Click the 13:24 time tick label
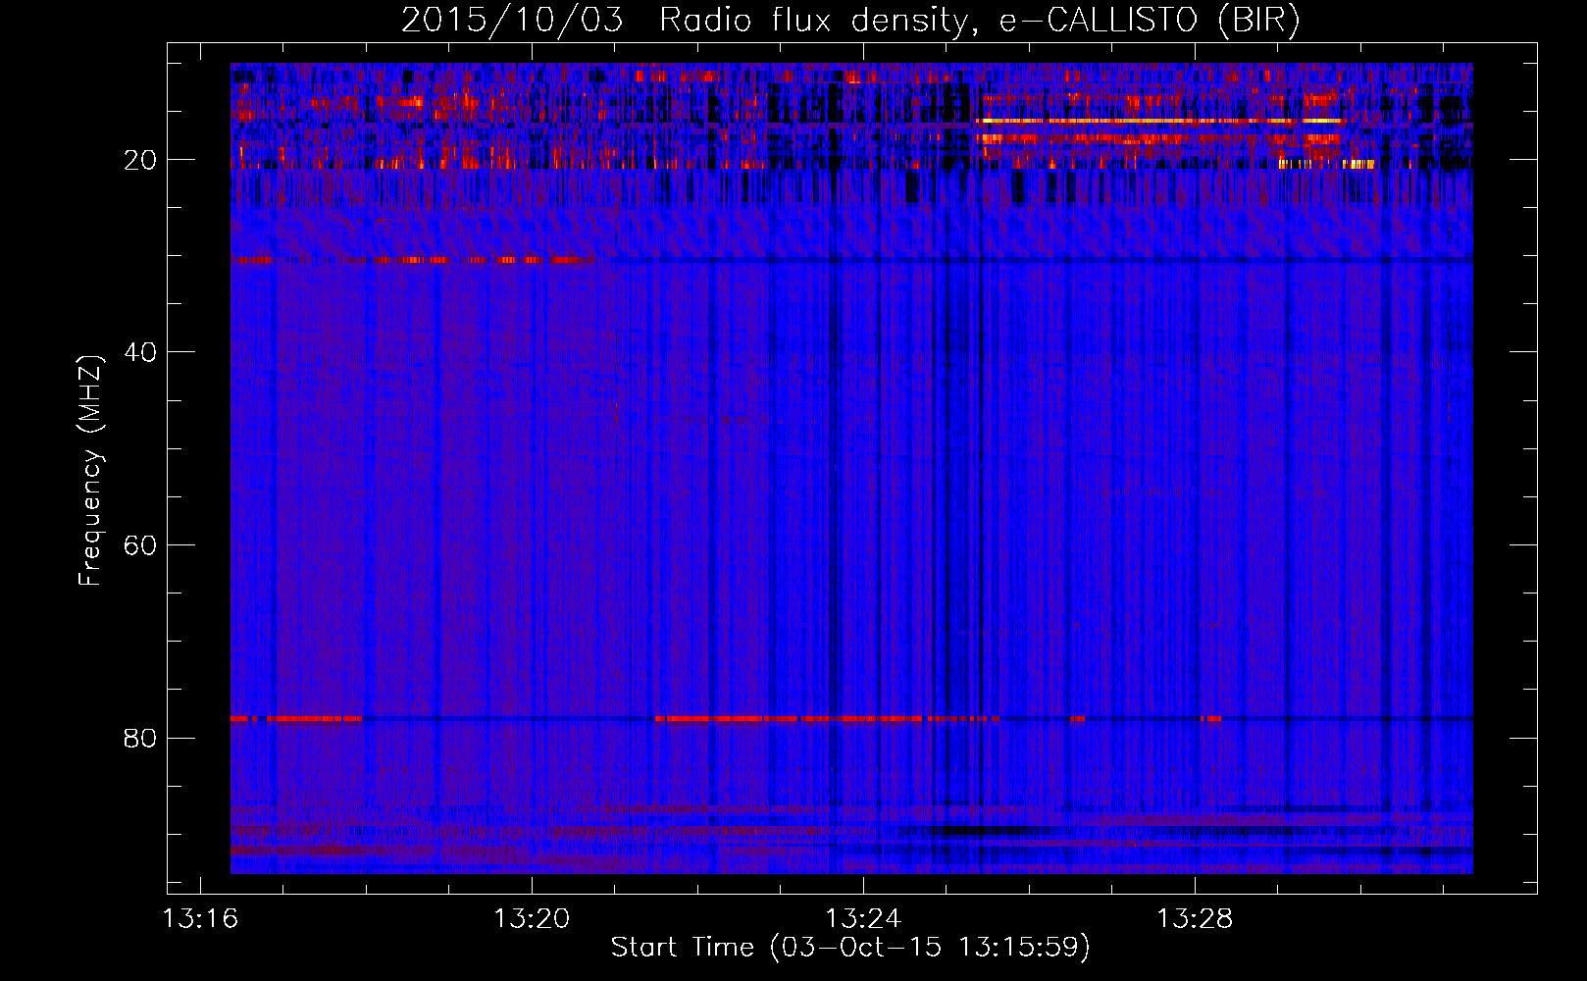The width and height of the screenshot is (1587, 981). click(x=863, y=919)
